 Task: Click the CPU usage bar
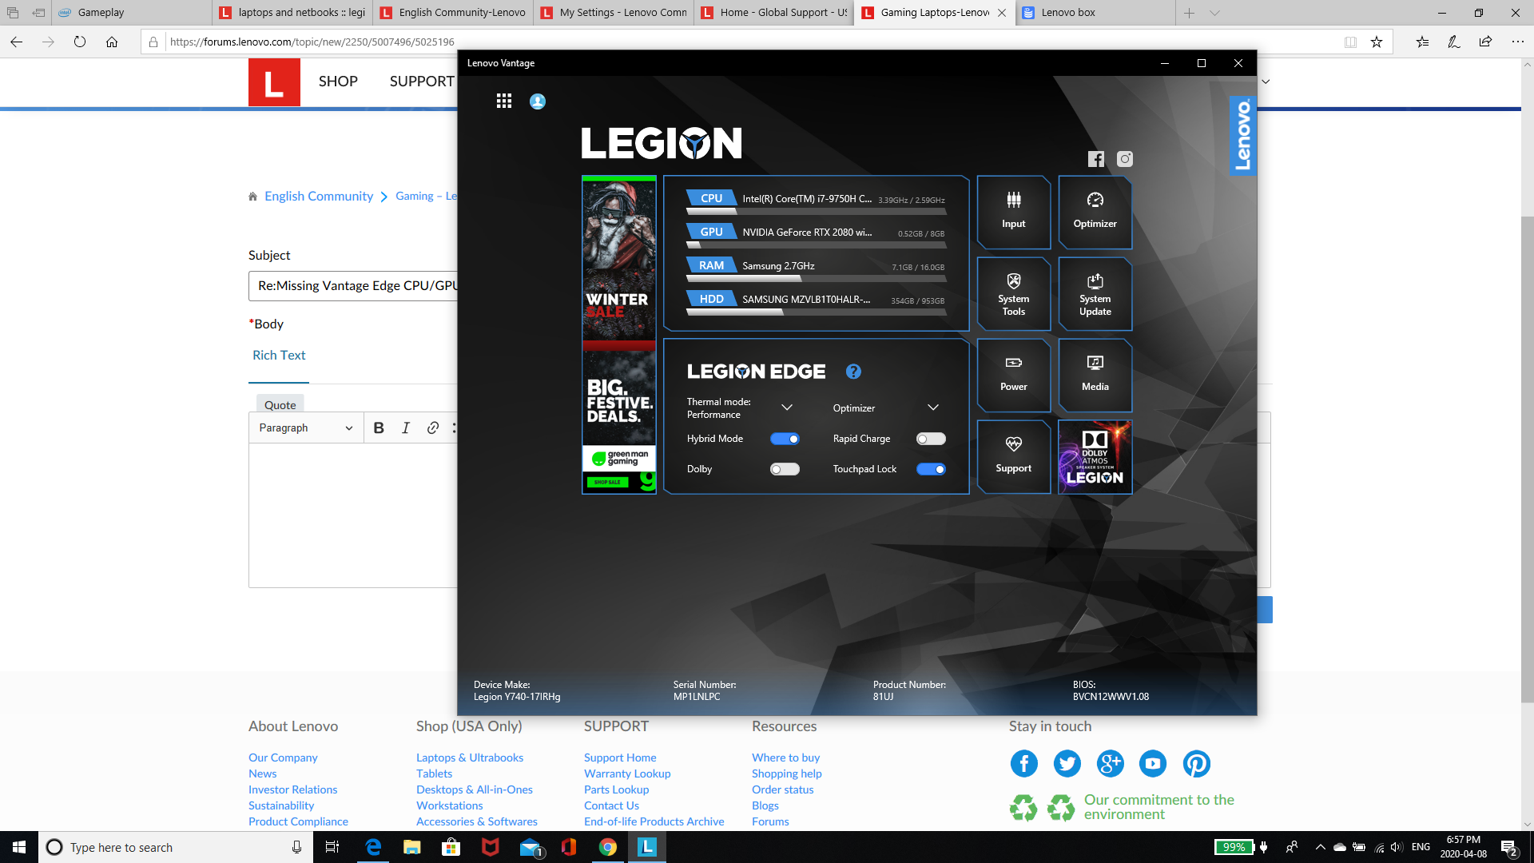816,213
